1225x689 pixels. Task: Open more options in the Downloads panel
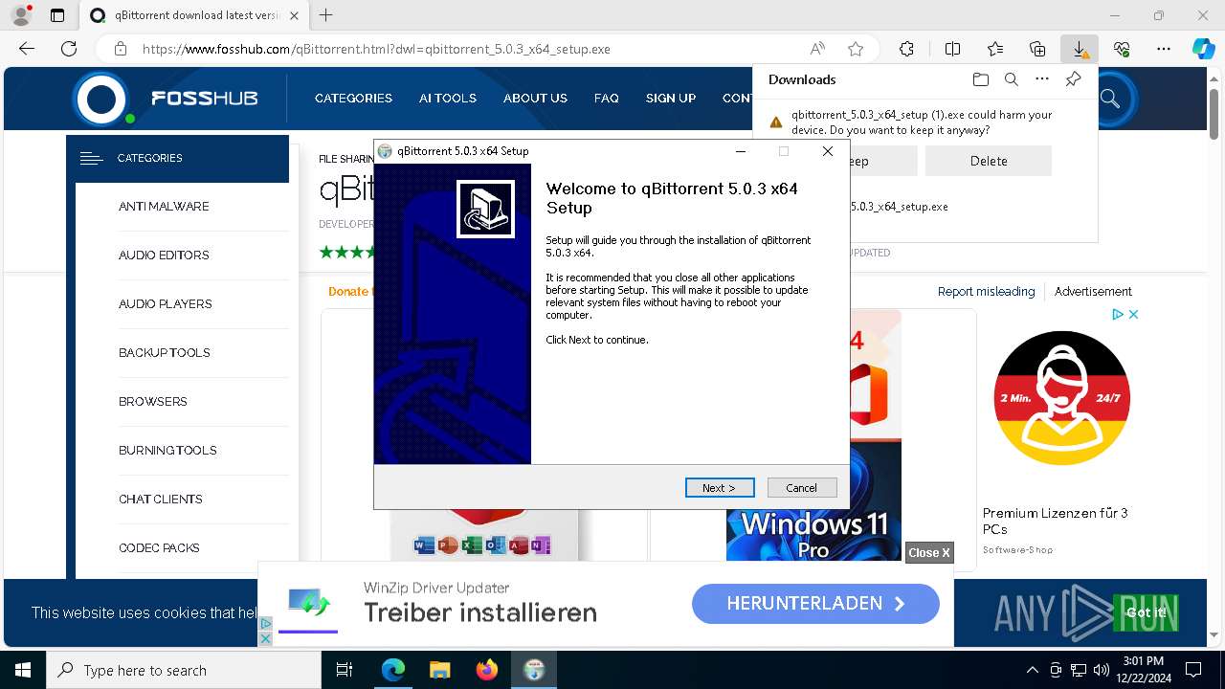tap(1042, 79)
